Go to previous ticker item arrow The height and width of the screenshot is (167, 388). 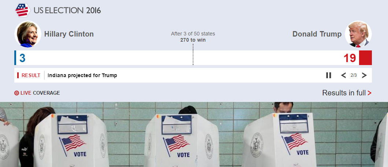(x=343, y=75)
